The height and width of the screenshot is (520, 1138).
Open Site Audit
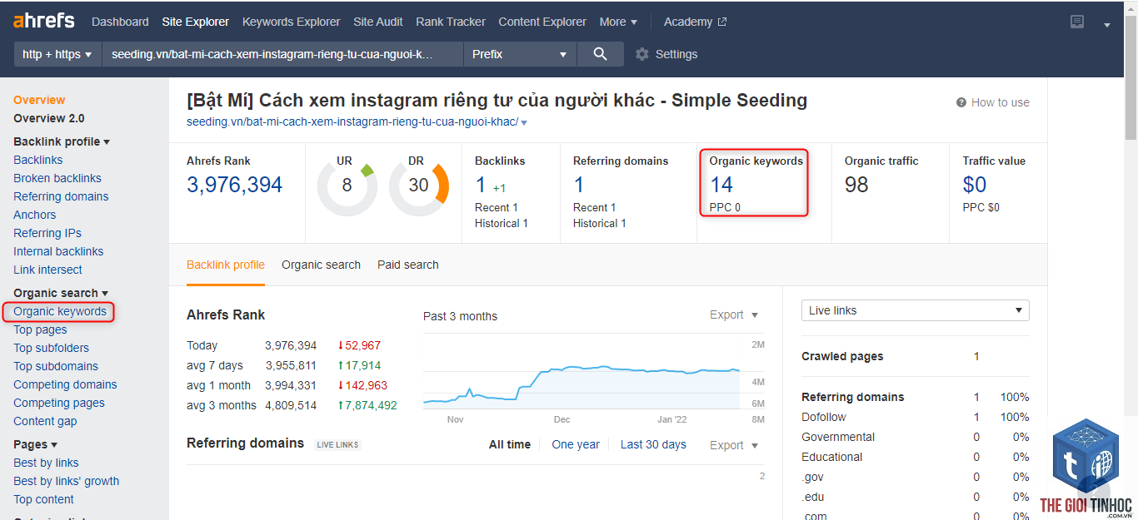coord(378,22)
